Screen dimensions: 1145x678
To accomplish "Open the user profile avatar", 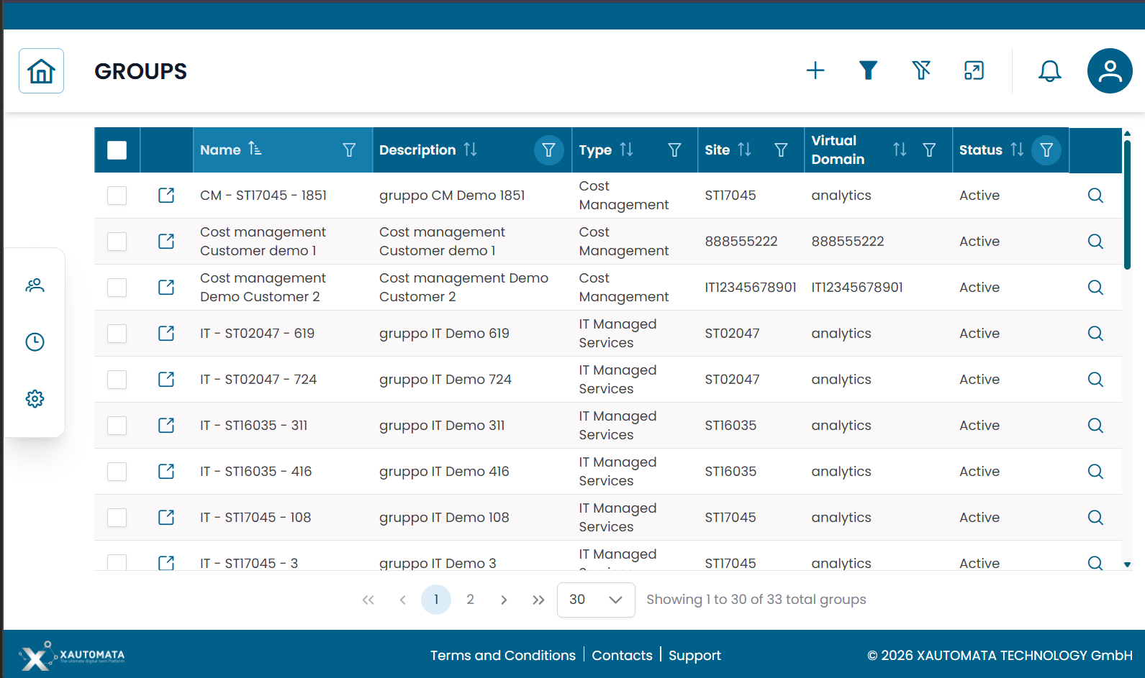I will point(1109,70).
